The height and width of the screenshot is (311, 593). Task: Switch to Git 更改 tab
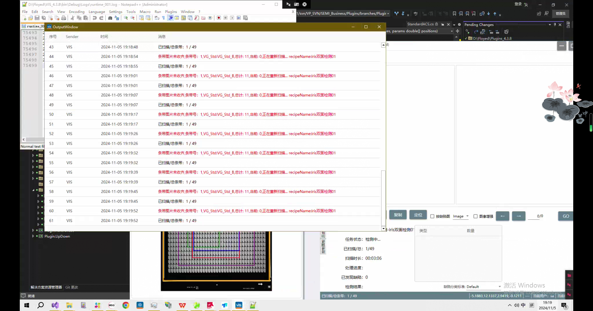pyautogui.click(x=72, y=287)
